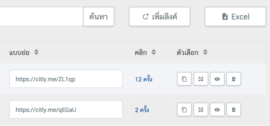The height and width of the screenshot is (126, 270).
Task: Sort by the แบบย่อ column
Action: coord(36,53)
